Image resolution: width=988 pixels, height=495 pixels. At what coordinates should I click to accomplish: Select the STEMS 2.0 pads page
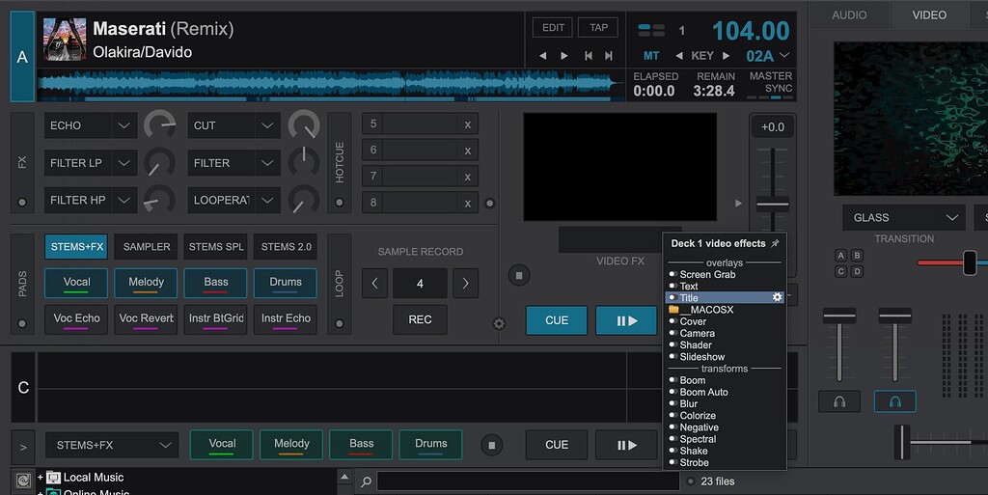pos(286,247)
